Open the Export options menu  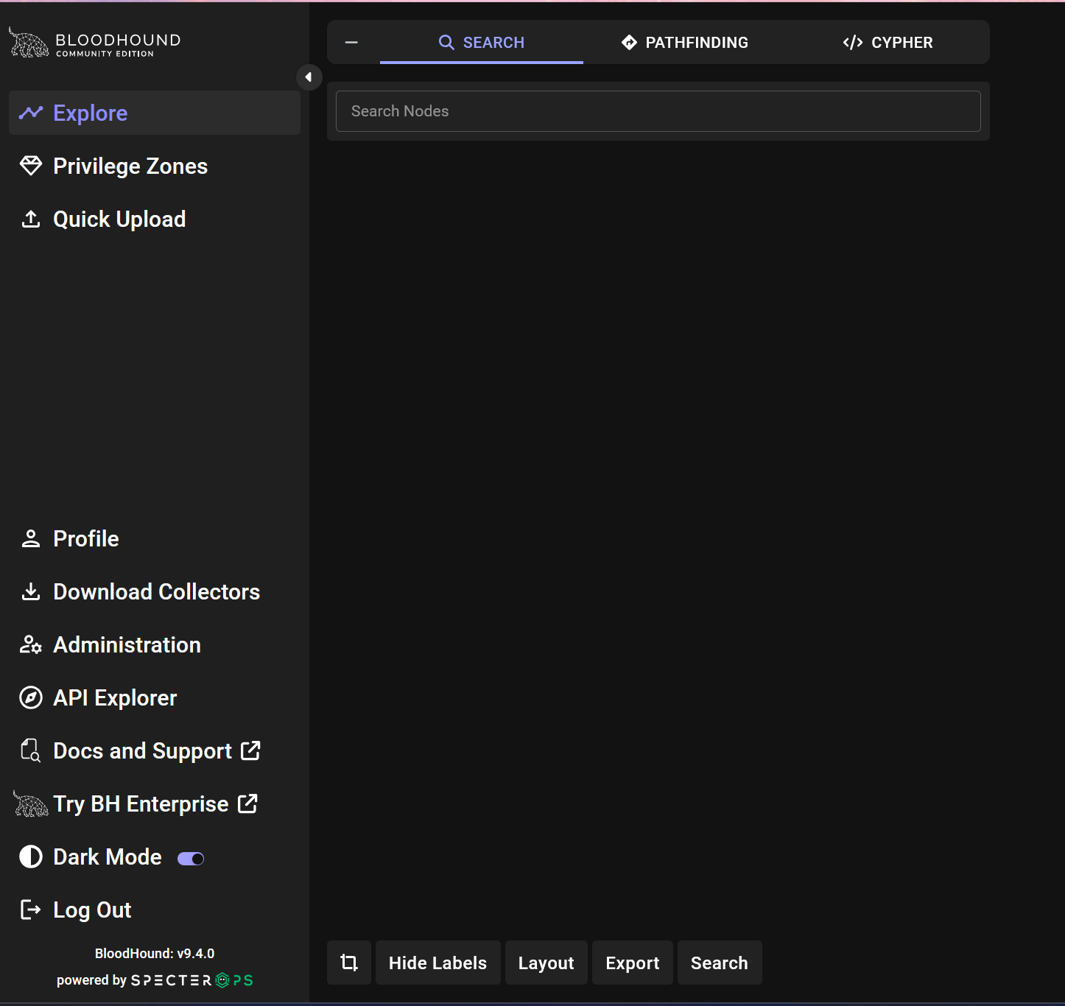click(633, 963)
